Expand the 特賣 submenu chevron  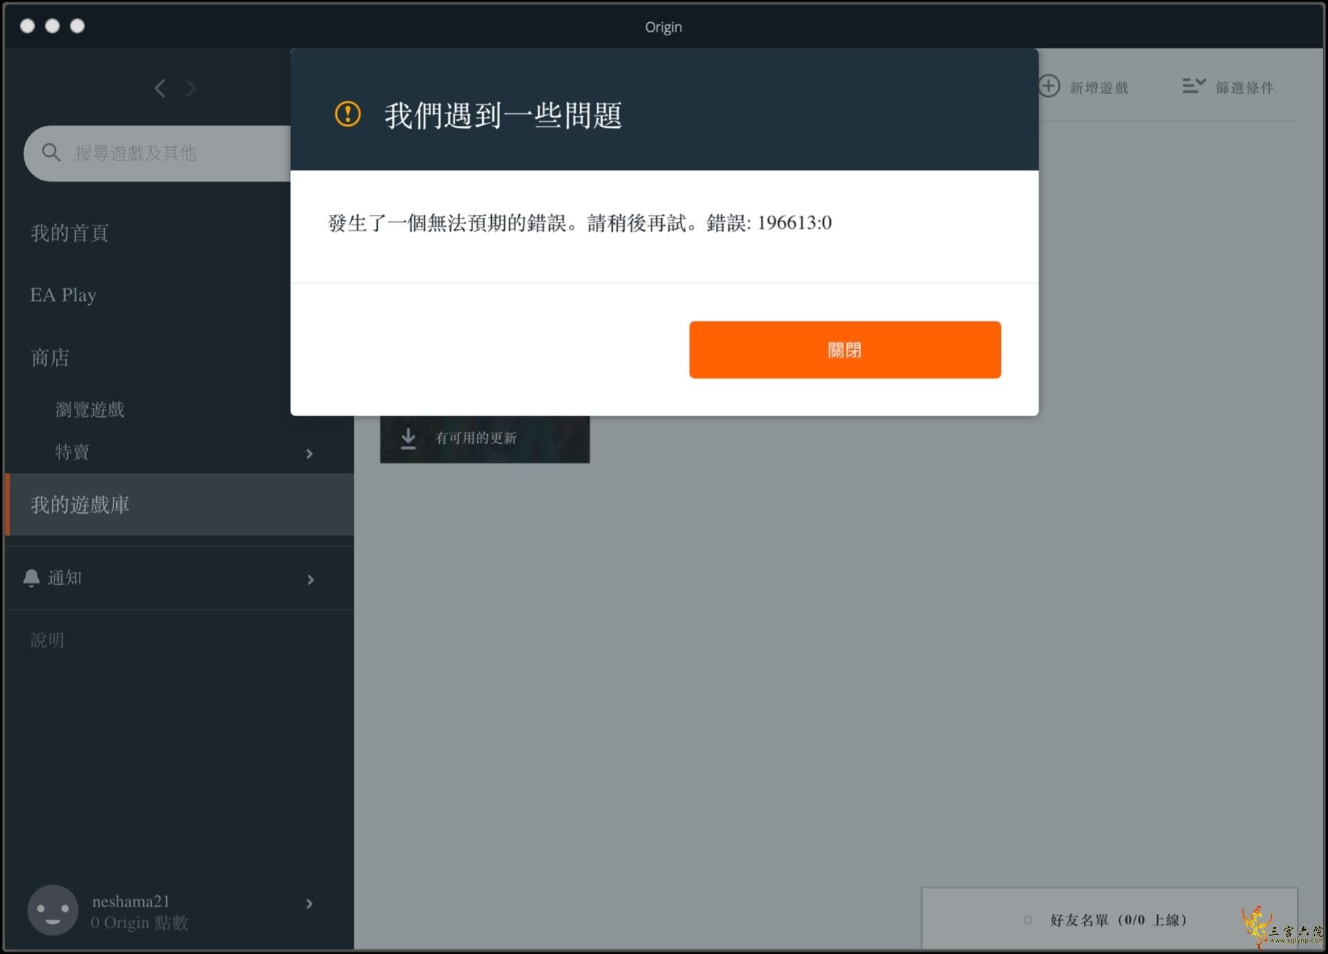(309, 453)
